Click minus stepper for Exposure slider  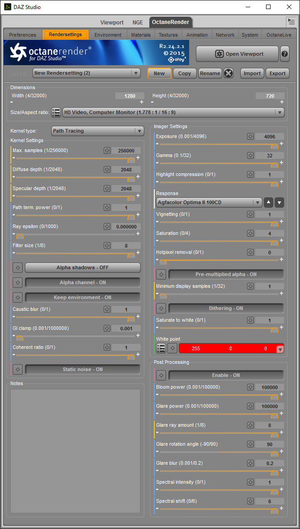[157, 143]
